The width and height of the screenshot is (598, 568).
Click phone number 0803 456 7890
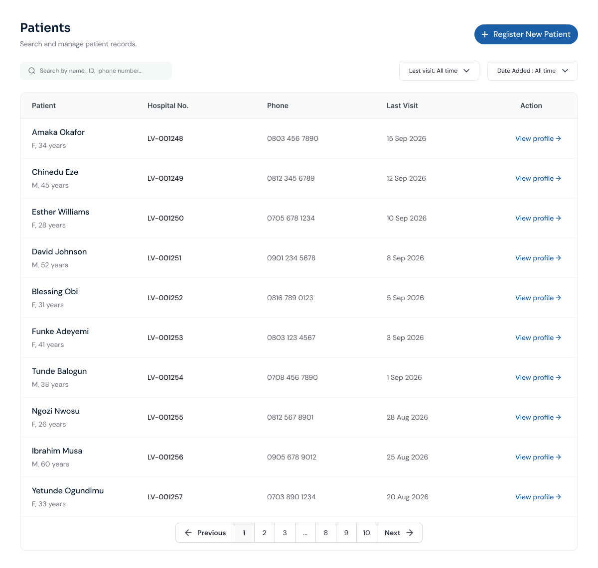(293, 138)
